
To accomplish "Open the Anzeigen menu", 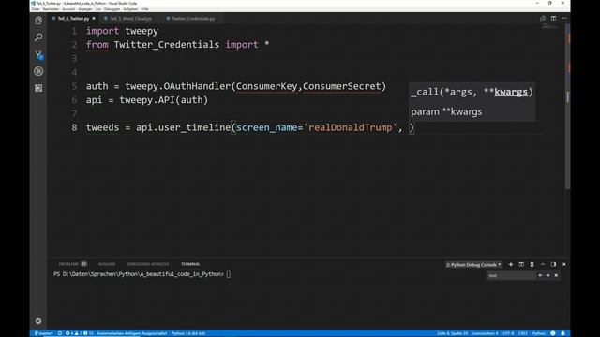I will pyautogui.click(x=85, y=9).
